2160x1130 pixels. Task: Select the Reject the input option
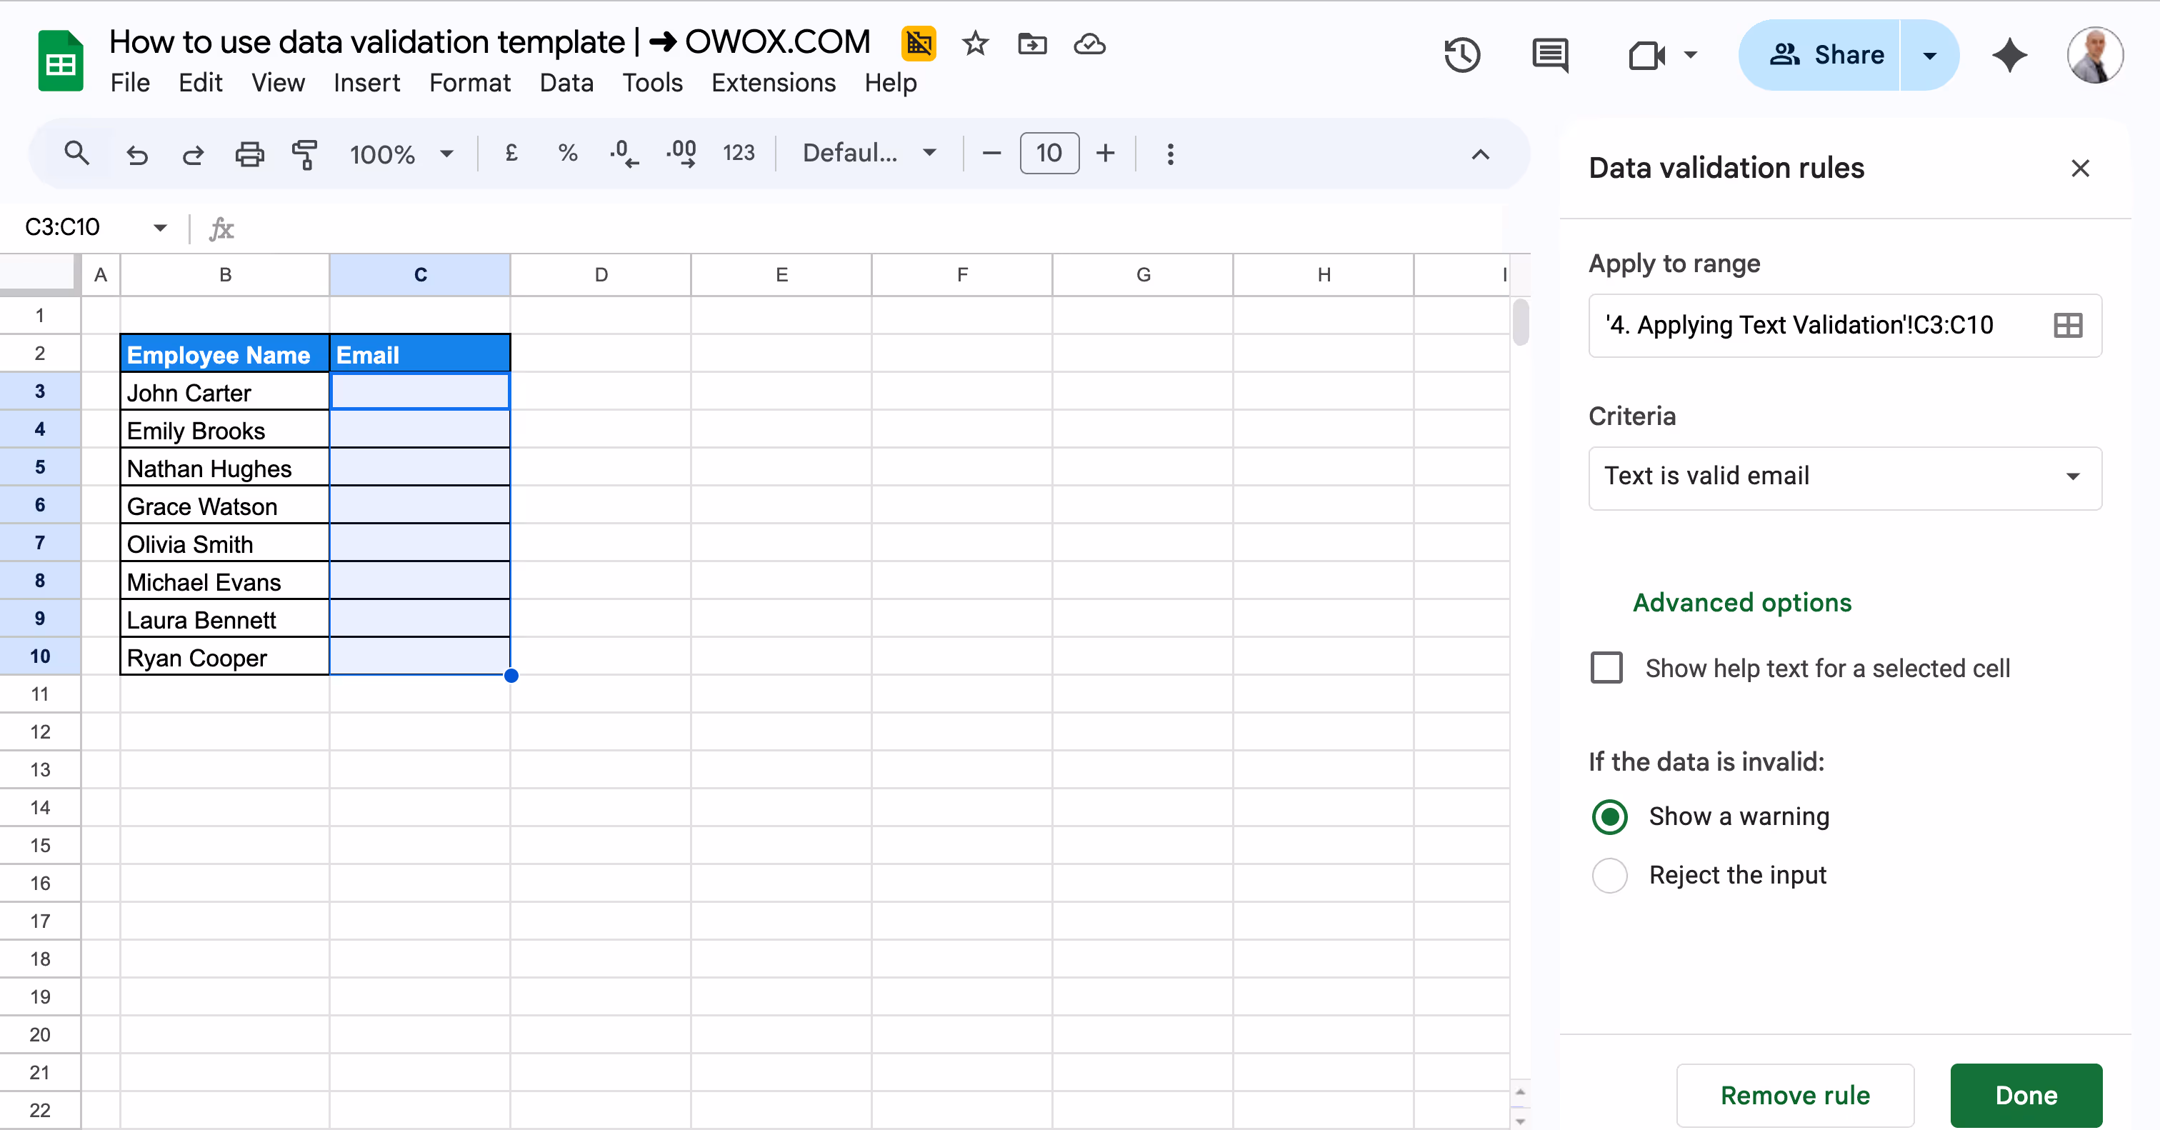[x=1609, y=875]
